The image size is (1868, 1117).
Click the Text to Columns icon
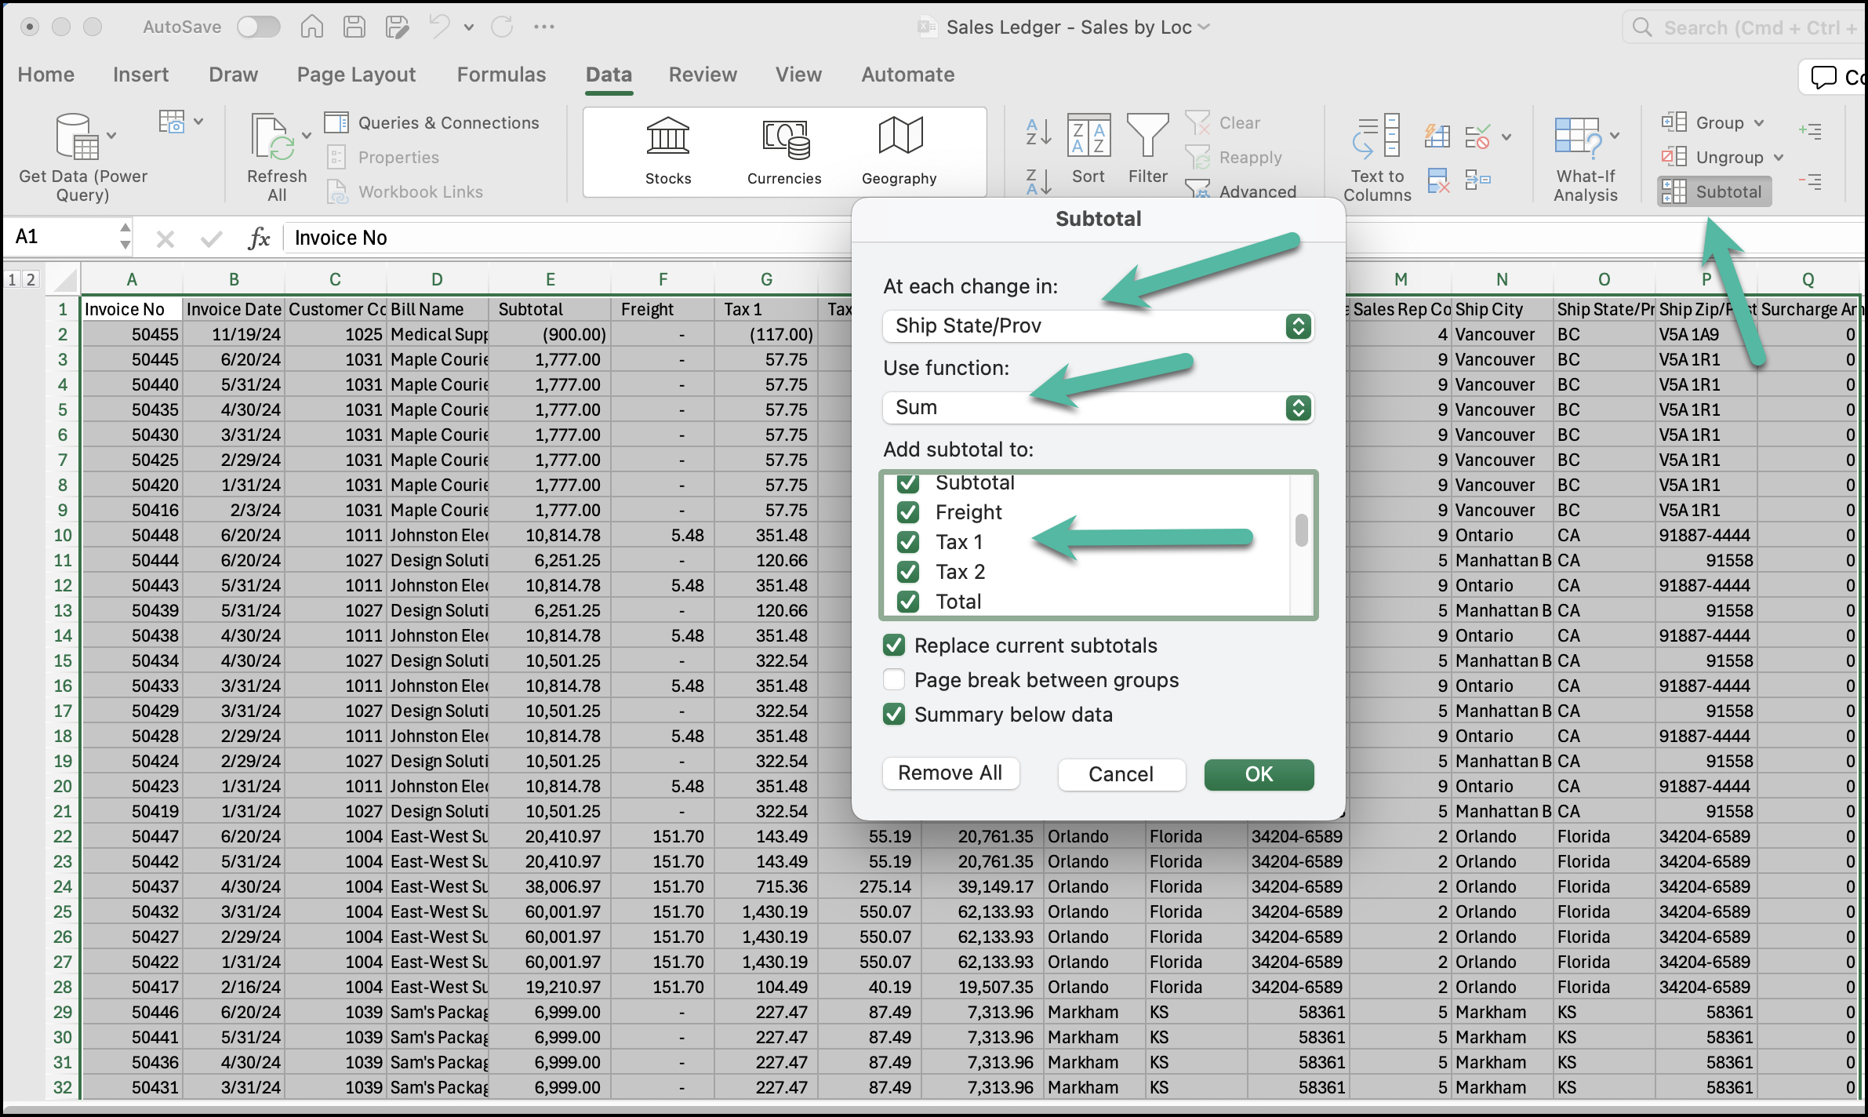tap(1377, 138)
